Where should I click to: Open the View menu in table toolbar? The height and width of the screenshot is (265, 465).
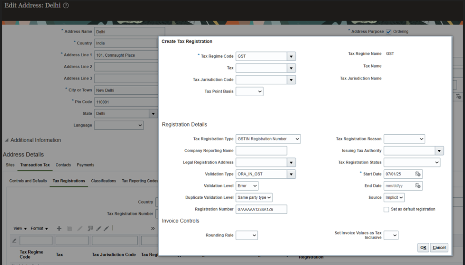(x=20, y=228)
